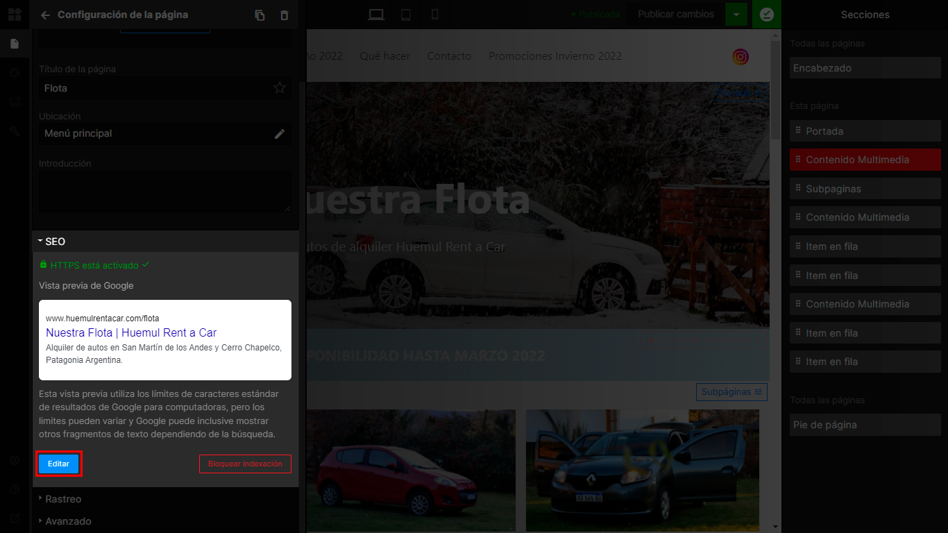
Task: Expand the Rastreo section
Action: tap(63, 499)
